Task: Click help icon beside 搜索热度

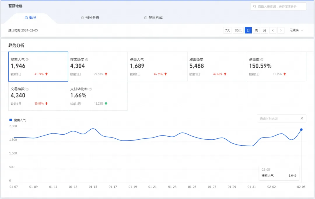Action: coord(87,60)
